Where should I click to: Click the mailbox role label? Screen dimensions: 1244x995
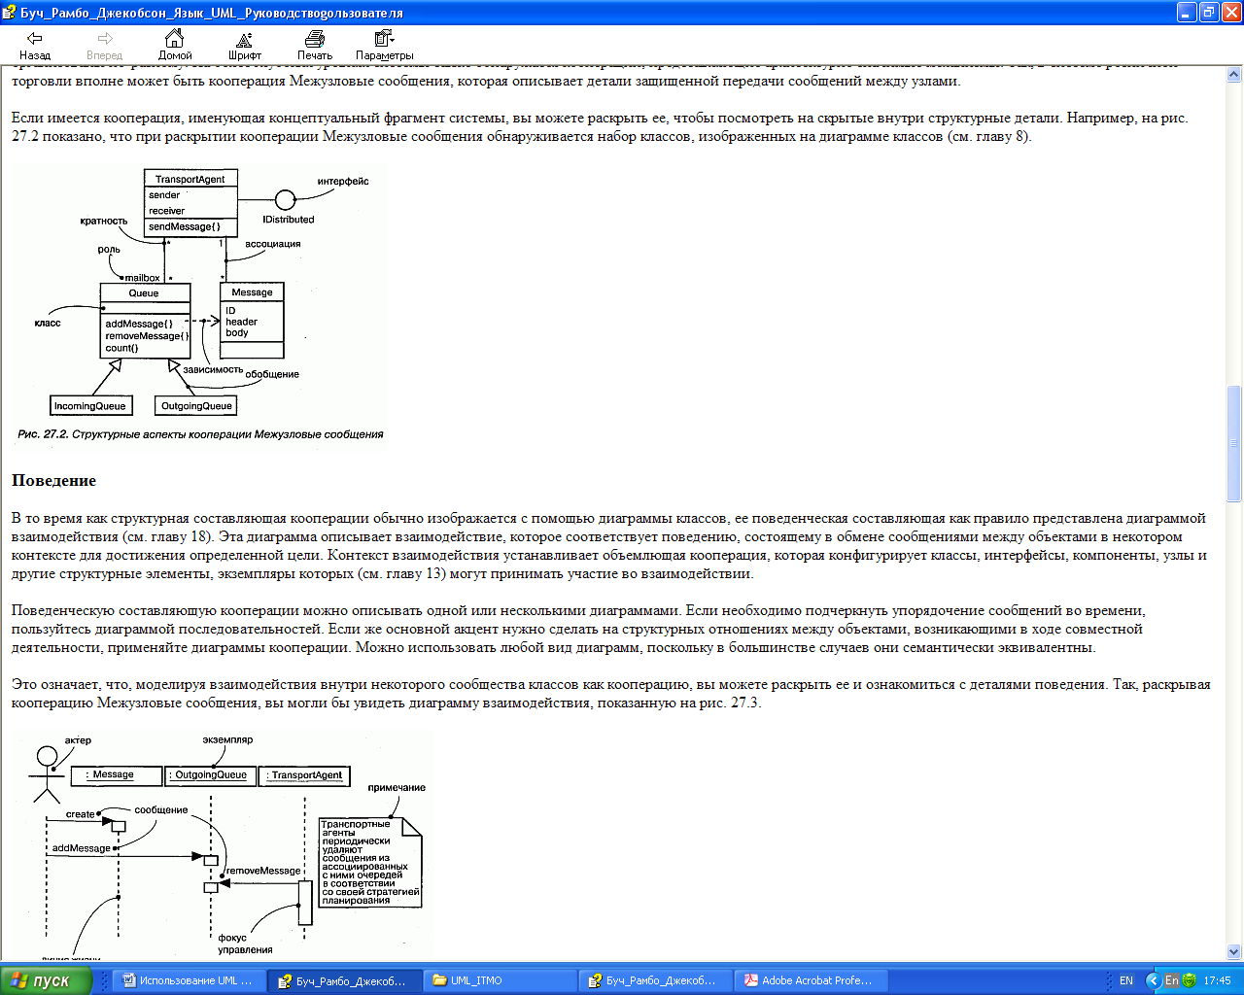click(142, 278)
